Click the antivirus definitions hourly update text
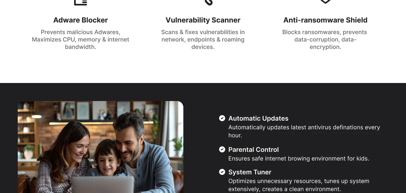Image resolution: width=406 pixels, height=193 pixels. tap(304, 131)
